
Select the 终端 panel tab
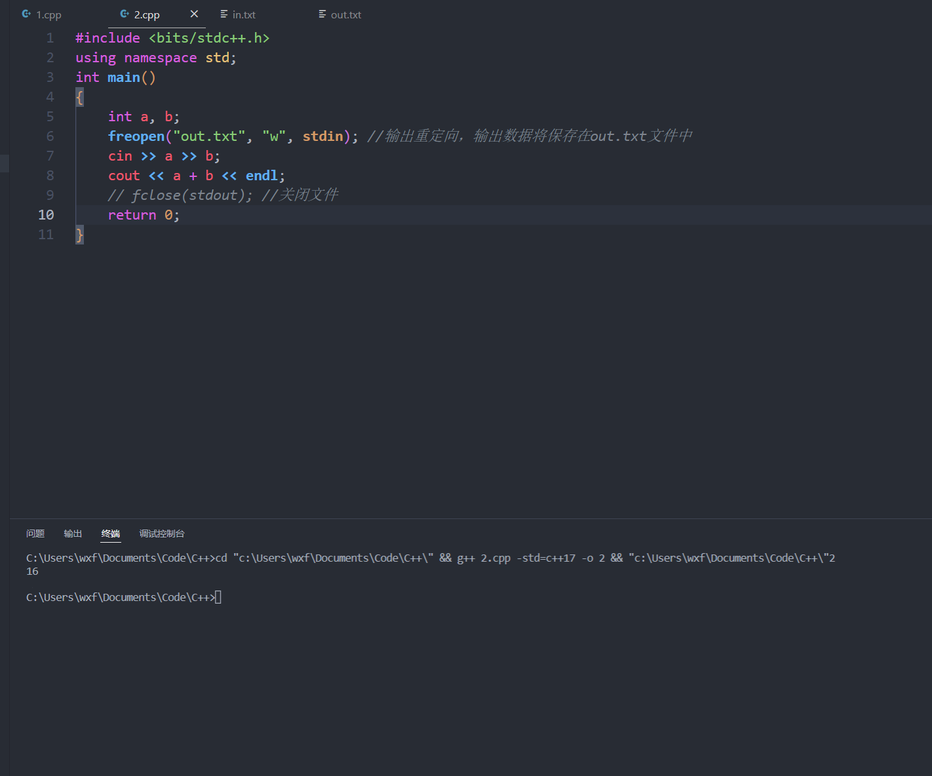coord(110,533)
